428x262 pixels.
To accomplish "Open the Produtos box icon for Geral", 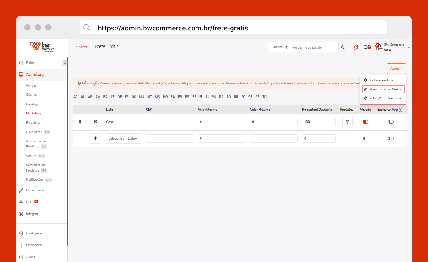I will point(347,122).
